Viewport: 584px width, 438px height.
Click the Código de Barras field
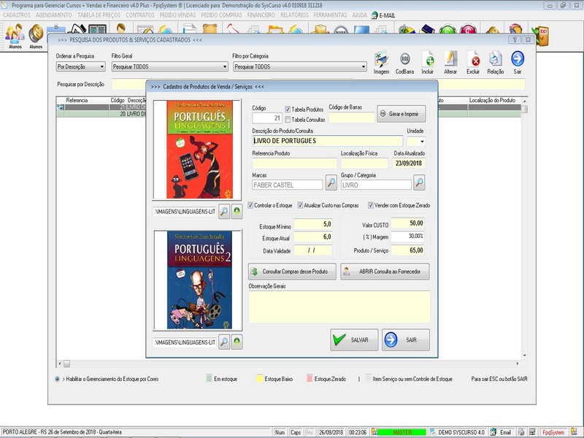pos(352,118)
